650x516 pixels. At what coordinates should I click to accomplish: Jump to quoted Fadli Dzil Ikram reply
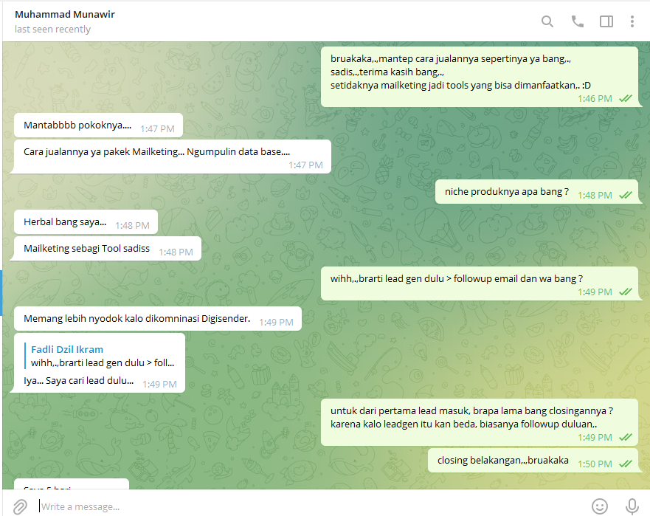tap(102, 356)
